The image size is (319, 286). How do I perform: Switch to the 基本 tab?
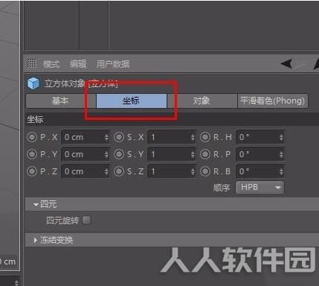click(x=60, y=101)
